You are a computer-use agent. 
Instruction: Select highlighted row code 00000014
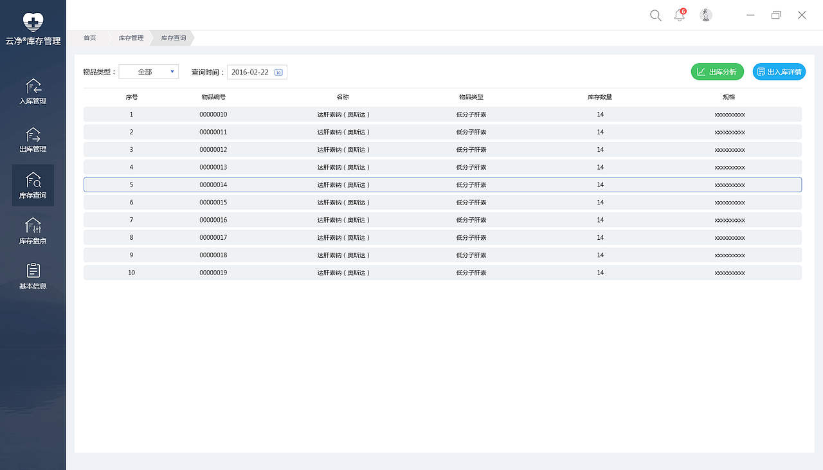tap(442, 185)
